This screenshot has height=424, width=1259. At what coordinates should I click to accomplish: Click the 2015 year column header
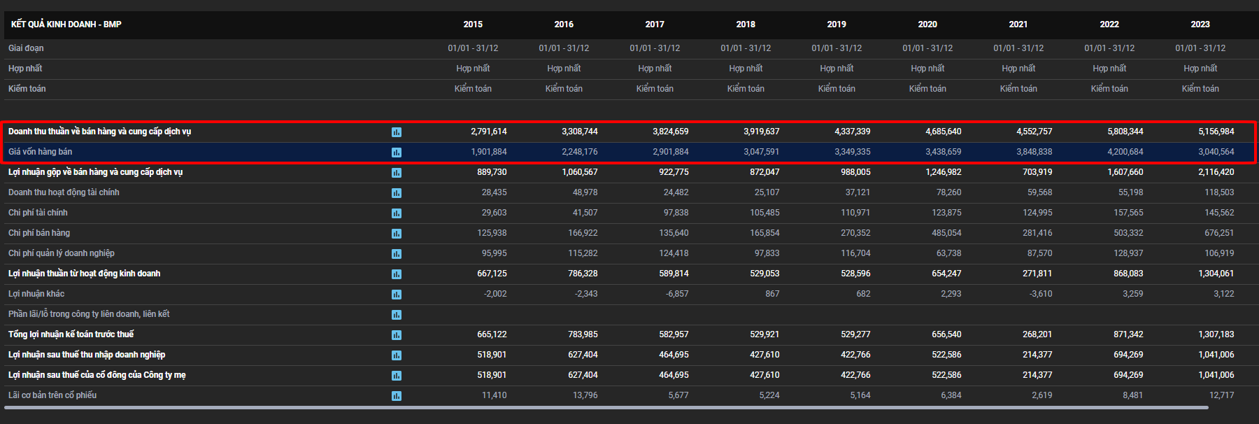(473, 24)
